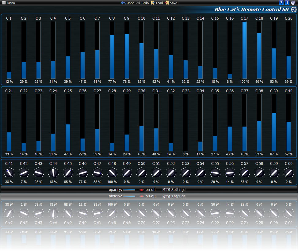Click the C 33 empty fader bar
Image resolution: width=298 pixels, height=251 pixels.
[185, 123]
